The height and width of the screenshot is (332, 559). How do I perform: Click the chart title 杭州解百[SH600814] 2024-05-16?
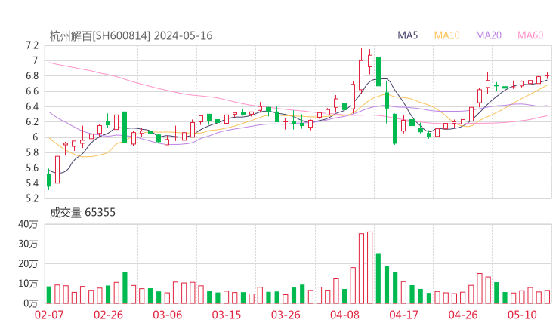pyautogui.click(x=131, y=35)
